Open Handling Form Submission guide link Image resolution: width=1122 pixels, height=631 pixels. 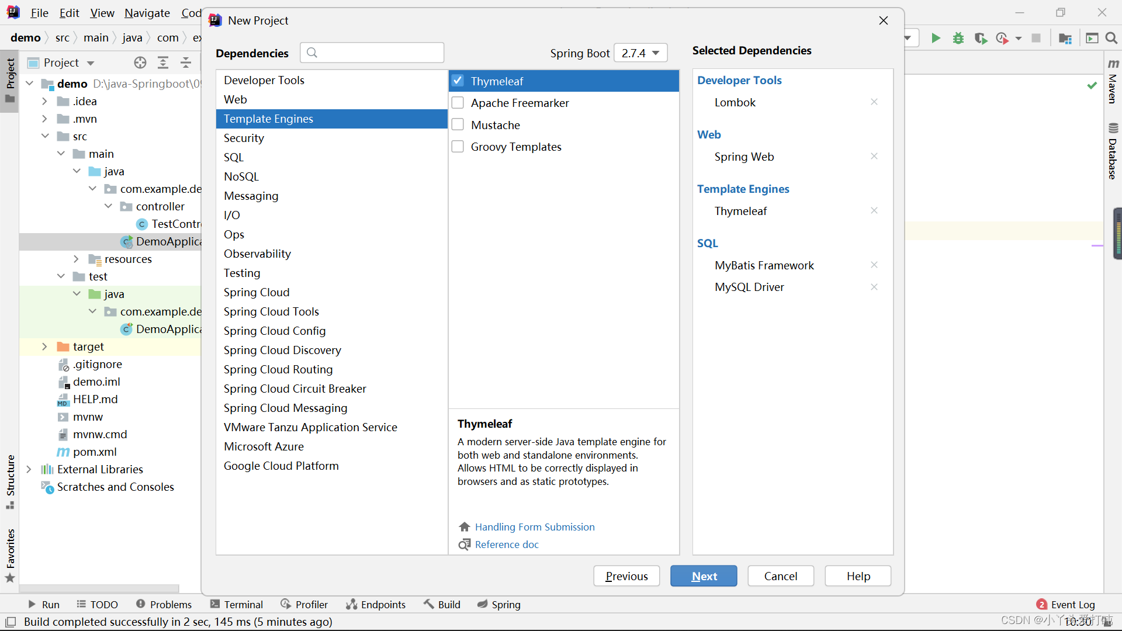point(535,527)
